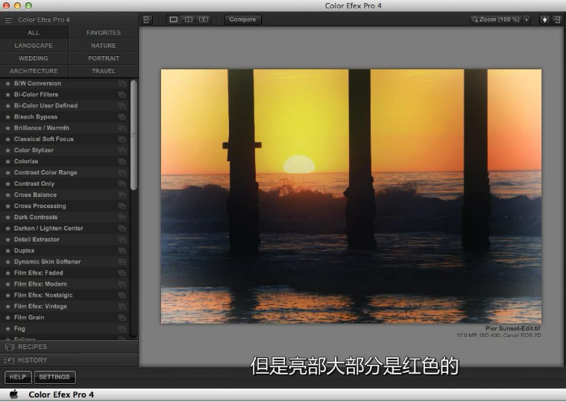The height and width of the screenshot is (402, 566).
Task: Toggle the filter list panel icon
Action: pos(147,19)
